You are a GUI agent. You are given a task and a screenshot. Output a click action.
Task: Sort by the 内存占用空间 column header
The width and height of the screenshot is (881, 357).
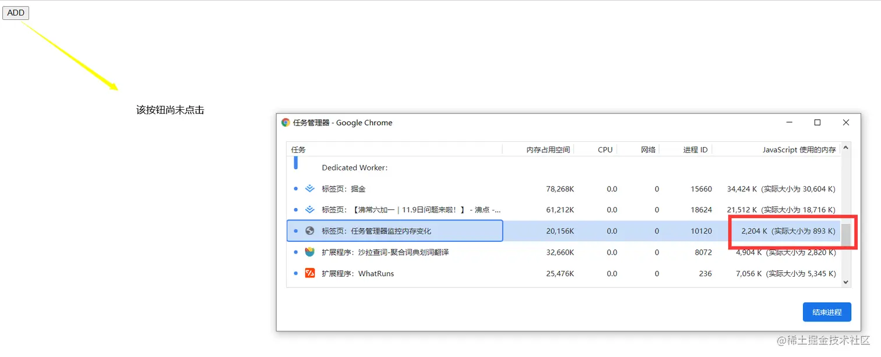pyautogui.click(x=538, y=149)
